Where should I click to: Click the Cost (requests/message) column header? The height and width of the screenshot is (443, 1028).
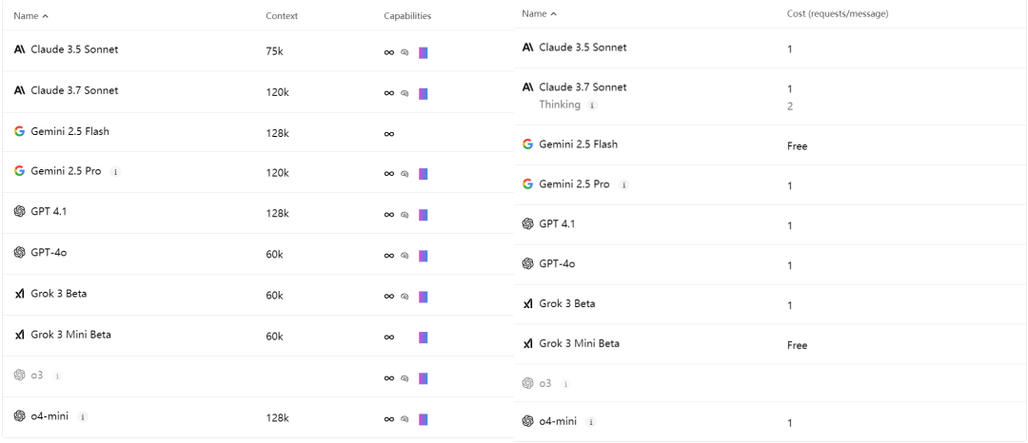pos(838,14)
